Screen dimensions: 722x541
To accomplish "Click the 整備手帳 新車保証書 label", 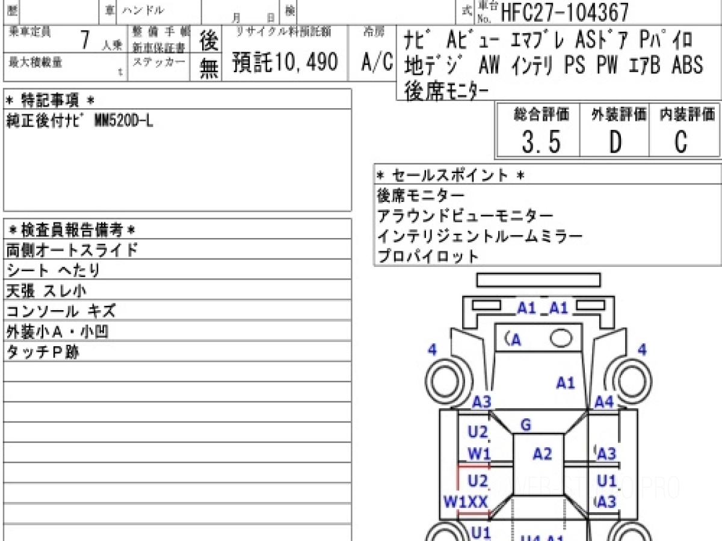I will point(162,39).
